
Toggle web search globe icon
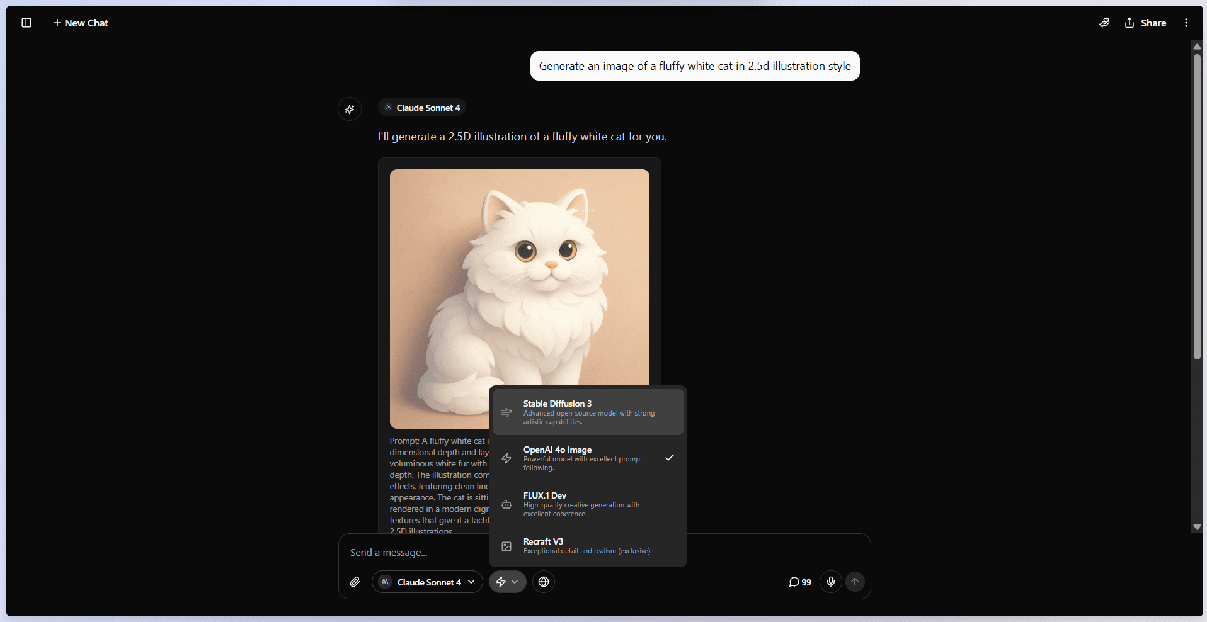coord(544,582)
